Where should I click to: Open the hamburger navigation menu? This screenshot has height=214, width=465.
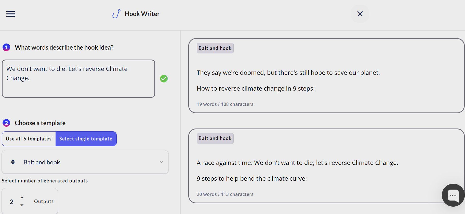10,14
